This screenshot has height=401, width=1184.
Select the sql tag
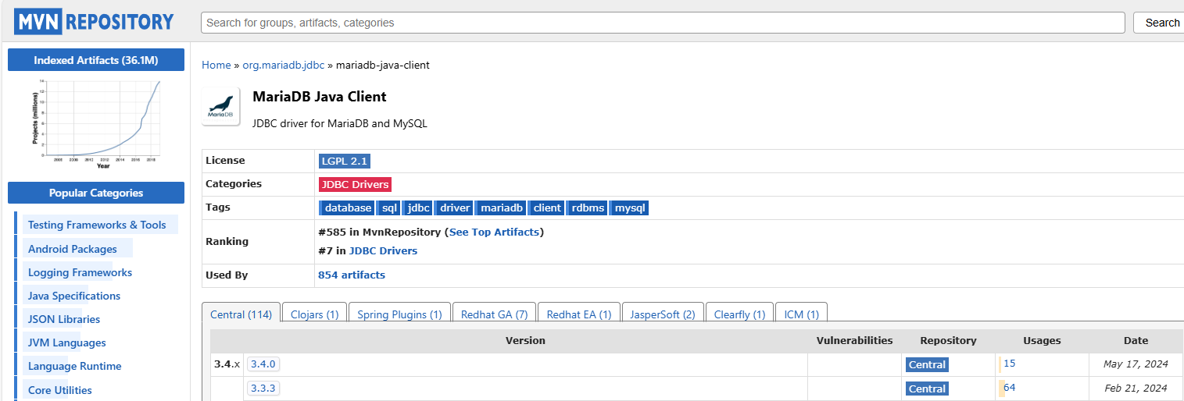tap(389, 208)
